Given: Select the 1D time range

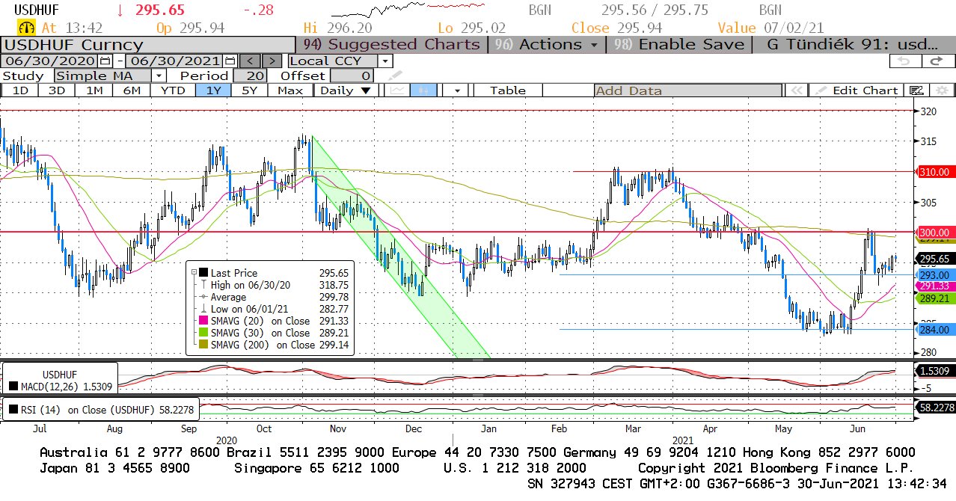Looking at the screenshot, I should [x=19, y=90].
